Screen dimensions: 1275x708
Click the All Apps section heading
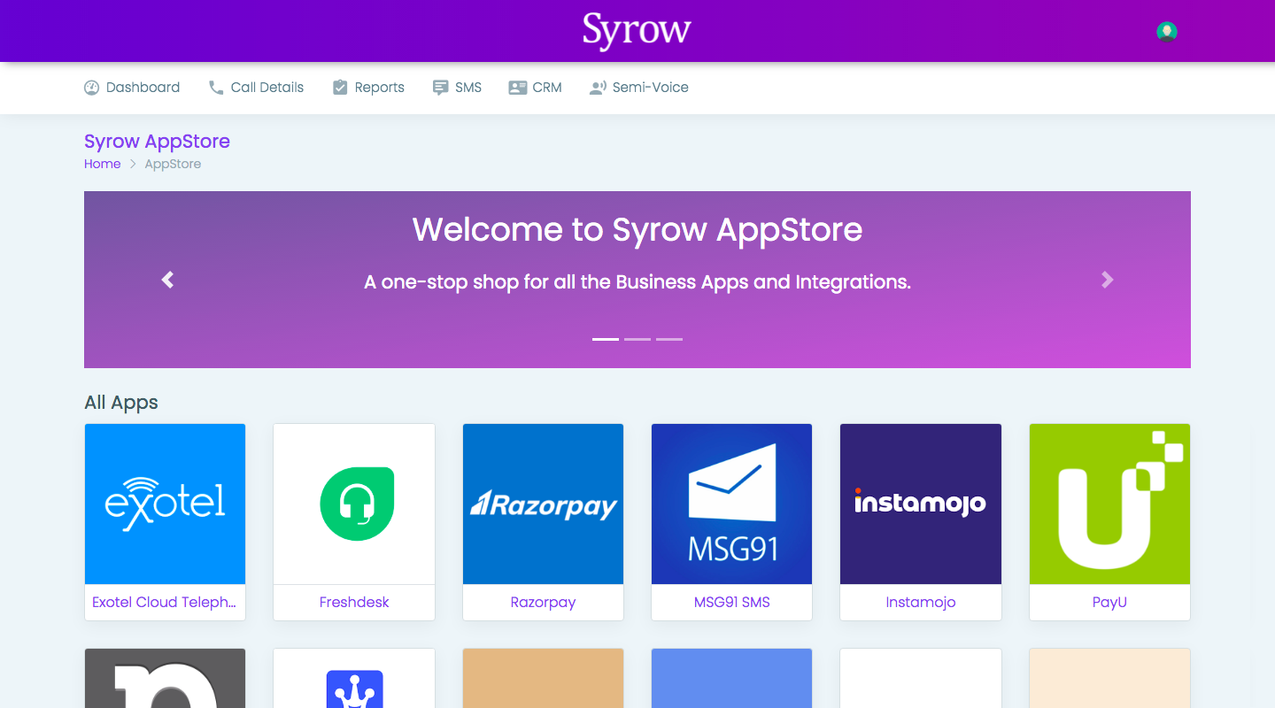click(x=121, y=403)
